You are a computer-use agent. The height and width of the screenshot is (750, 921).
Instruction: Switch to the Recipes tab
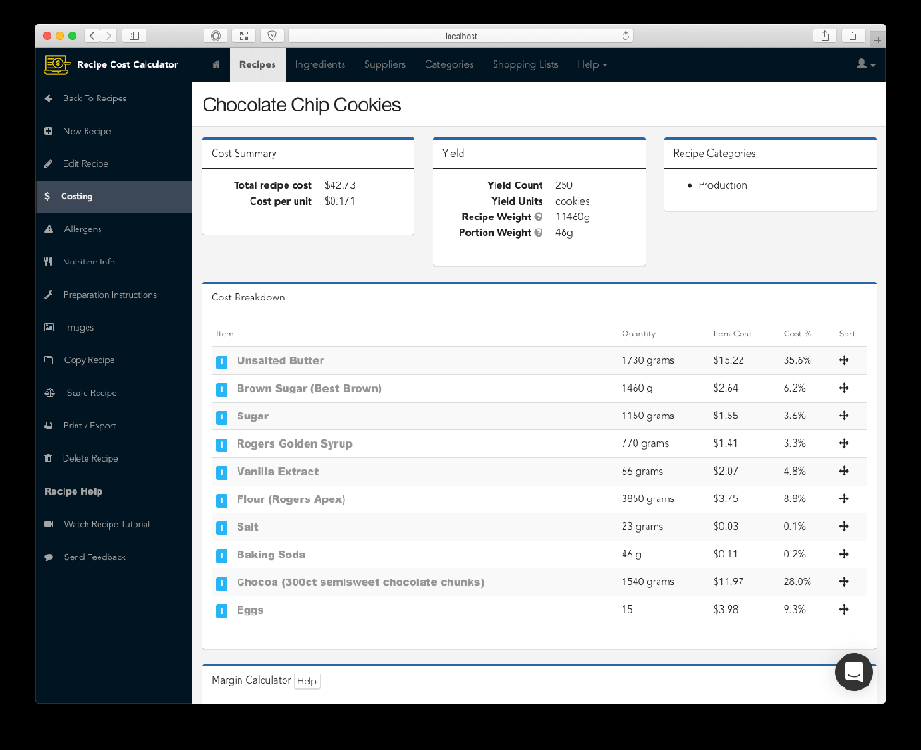click(x=257, y=64)
